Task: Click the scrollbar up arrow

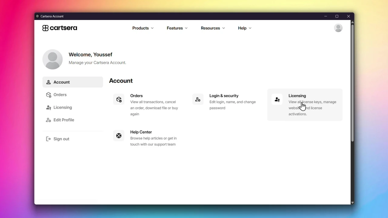Action: (x=352, y=22)
